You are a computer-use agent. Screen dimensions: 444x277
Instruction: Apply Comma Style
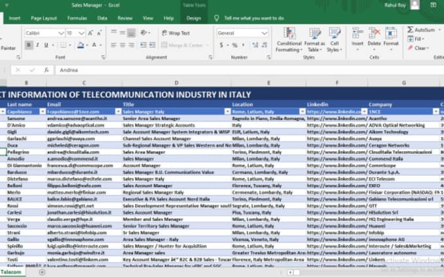tap(243, 45)
